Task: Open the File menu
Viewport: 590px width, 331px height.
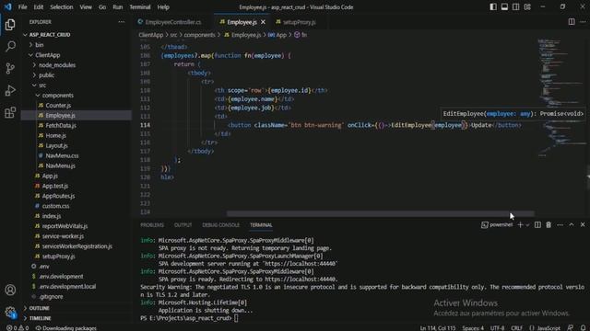Action: coord(22,6)
